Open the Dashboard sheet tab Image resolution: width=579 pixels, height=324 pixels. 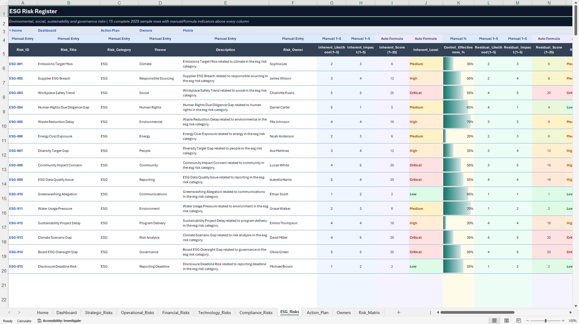[x=66, y=313]
